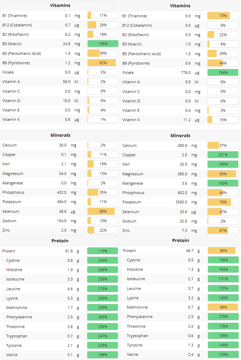Click the right Copper 221% bar
The image size is (241, 360).
[223, 155]
